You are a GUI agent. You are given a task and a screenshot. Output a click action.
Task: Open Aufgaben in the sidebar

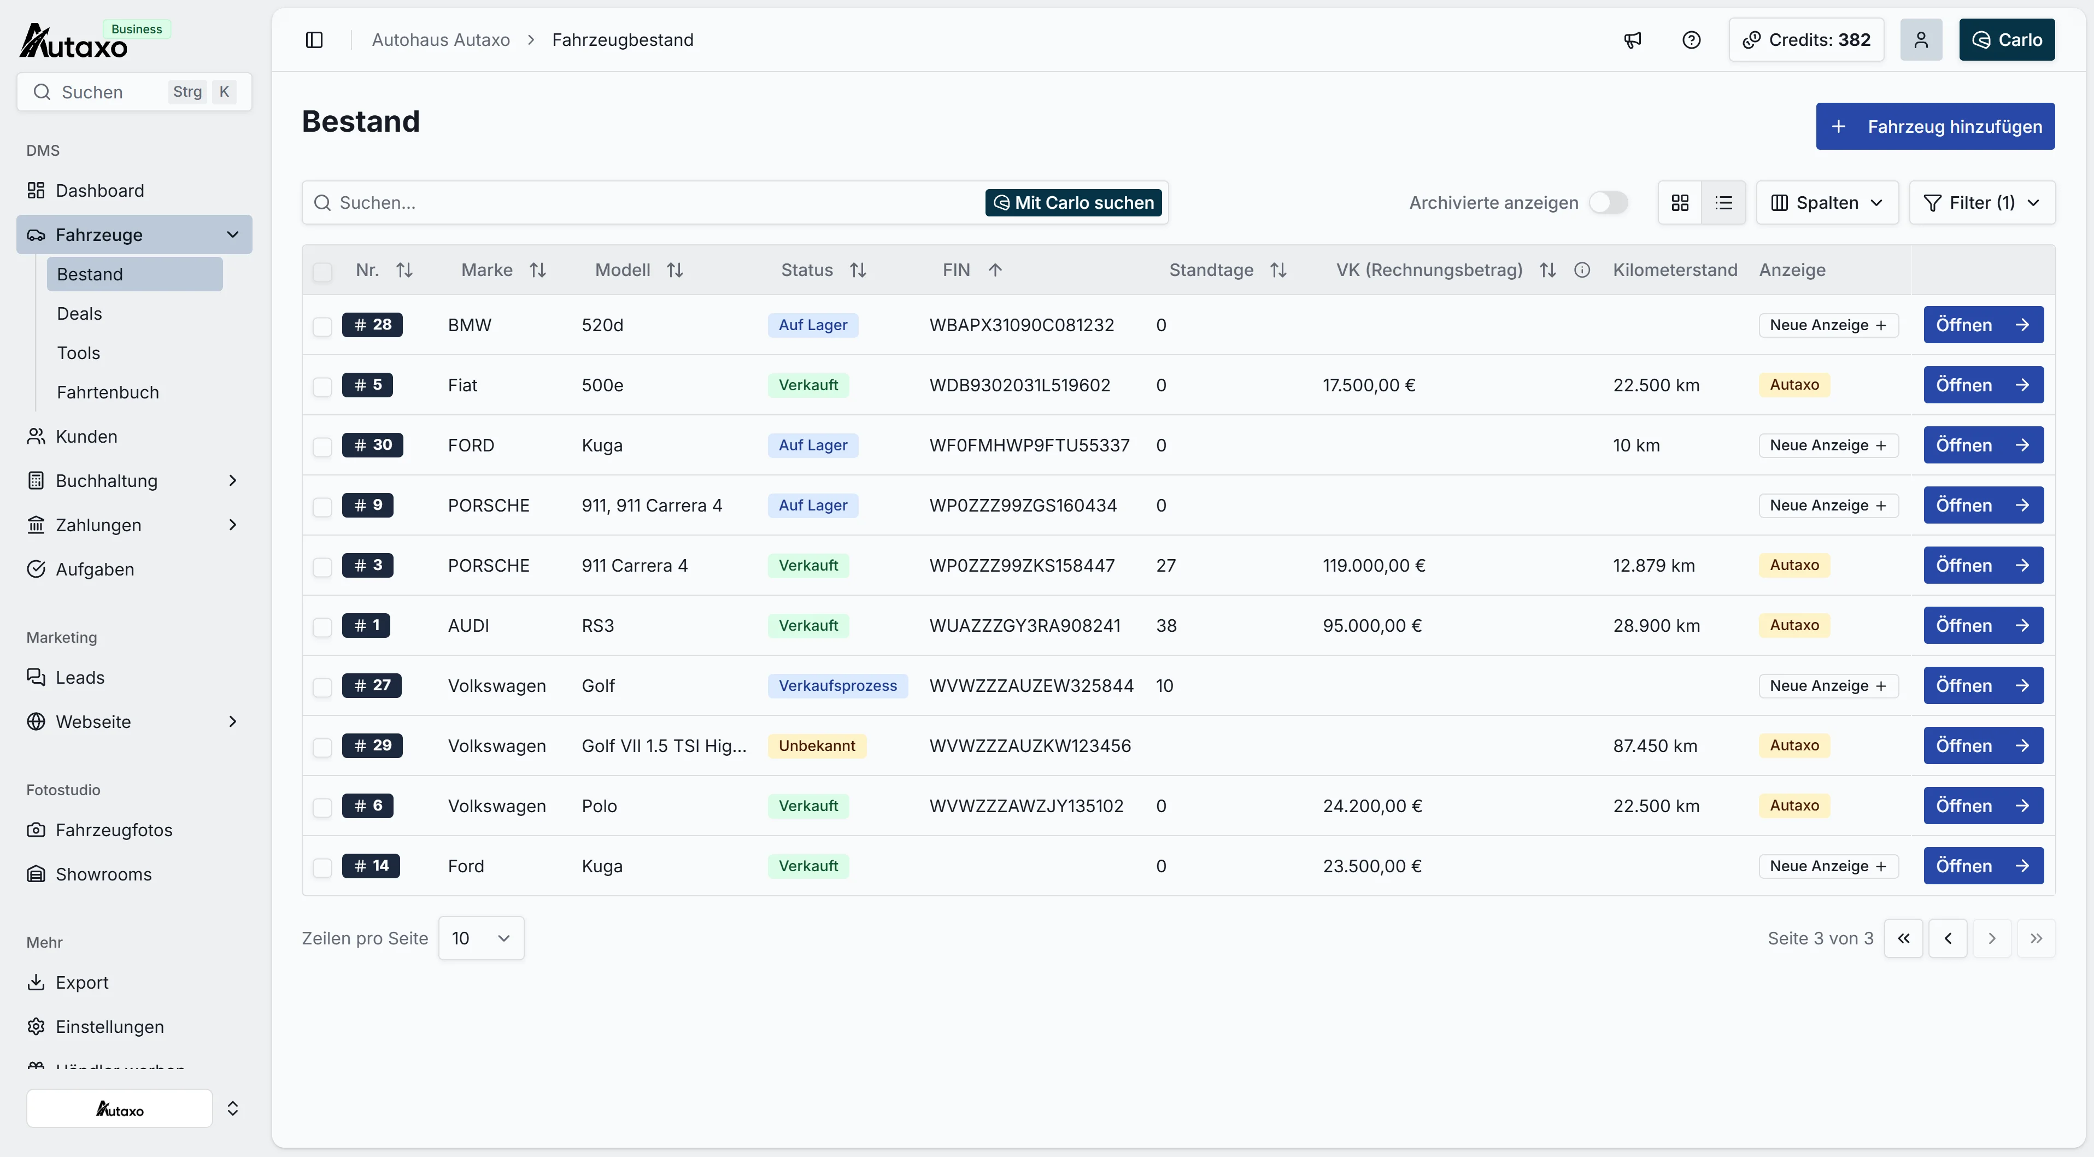(x=134, y=569)
